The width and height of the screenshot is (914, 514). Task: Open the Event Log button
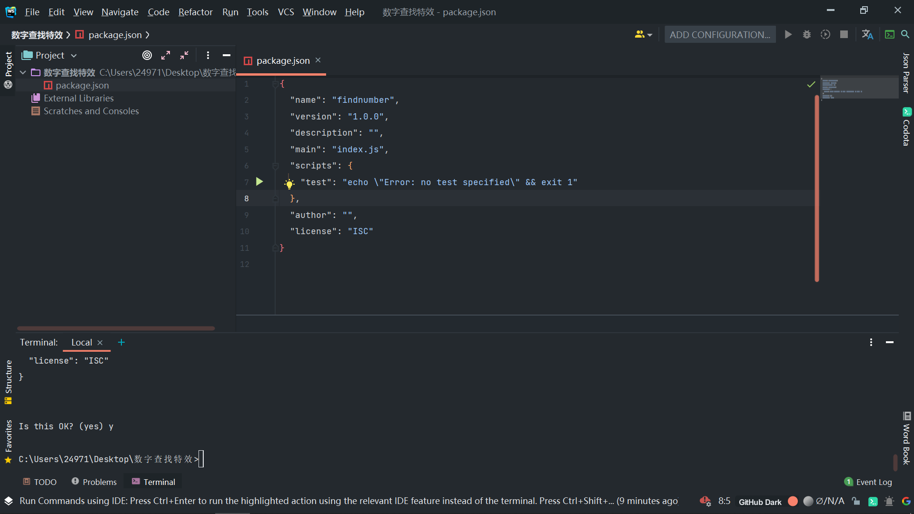tap(868, 482)
